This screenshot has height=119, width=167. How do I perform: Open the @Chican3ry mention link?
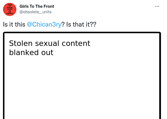click(44, 24)
